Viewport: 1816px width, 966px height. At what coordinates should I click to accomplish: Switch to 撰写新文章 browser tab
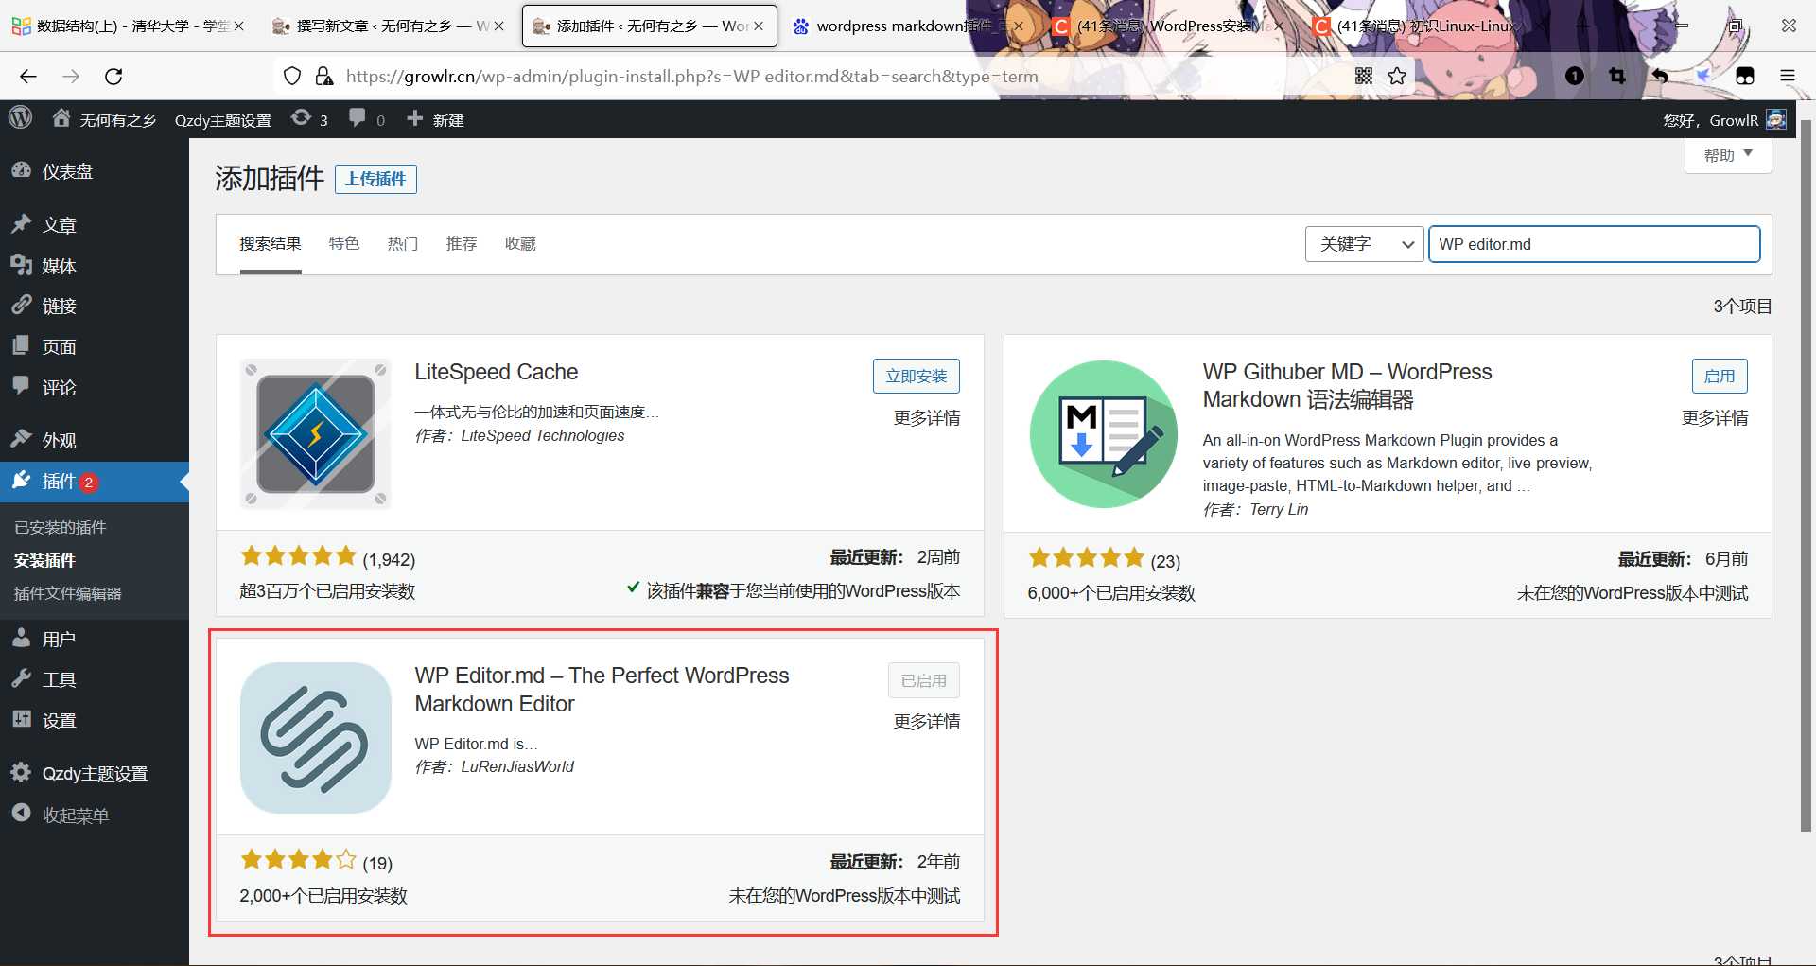pos(388,26)
